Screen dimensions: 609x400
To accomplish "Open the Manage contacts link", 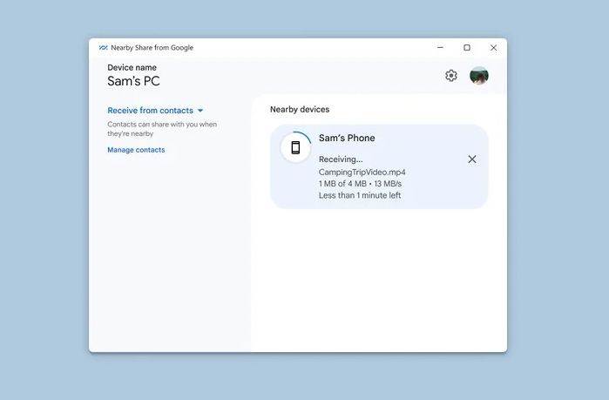I will pos(136,150).
